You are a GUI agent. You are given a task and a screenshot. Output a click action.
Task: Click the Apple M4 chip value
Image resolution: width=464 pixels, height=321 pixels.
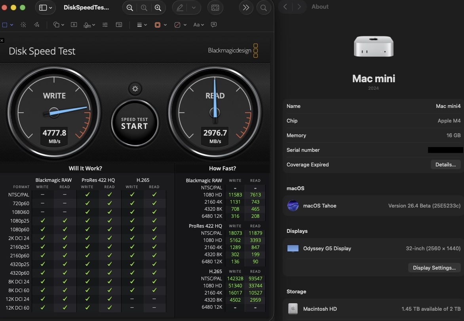[449, 121]
